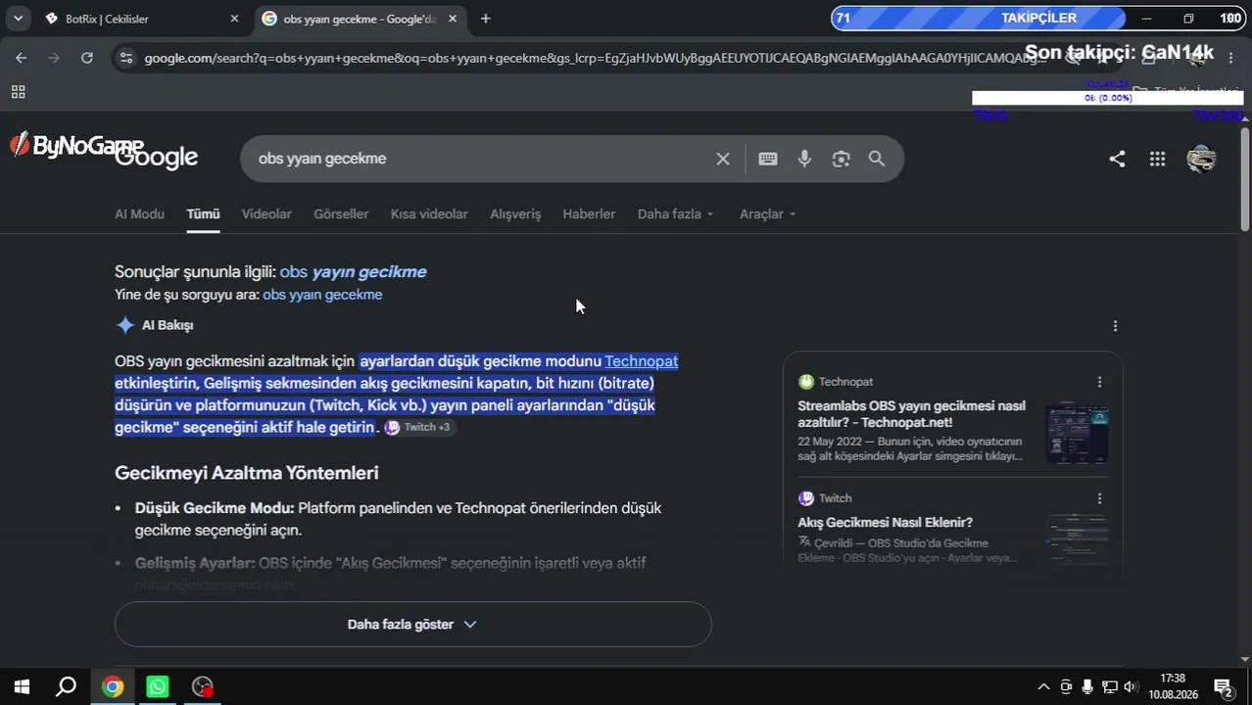This screenshot has height=705, width=1252.
Task: Expand the Daha fazla menu
Action: pos(675,214)
